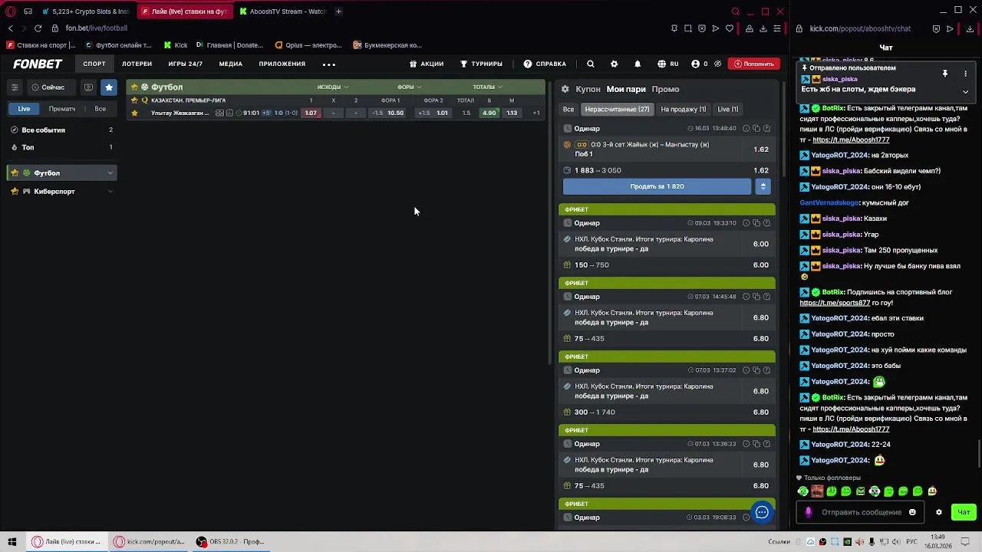
Task: Click info icon on 16.03 13:48:40 bet
Action: point(746,128)
